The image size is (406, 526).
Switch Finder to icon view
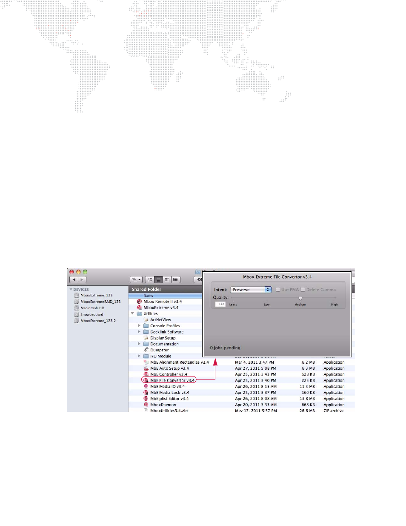[x=149, y=280]
